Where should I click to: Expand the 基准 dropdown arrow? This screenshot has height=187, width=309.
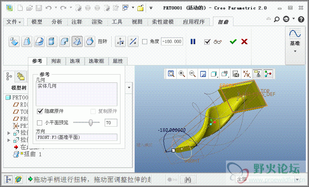(x=295, y=51)
